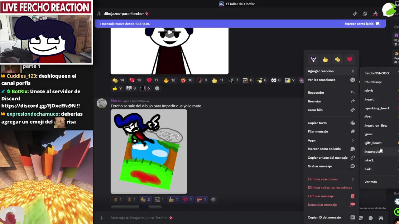Open pinned messages pin icon
This screenshot has height=224, width=399.
[x=375, y=14]
